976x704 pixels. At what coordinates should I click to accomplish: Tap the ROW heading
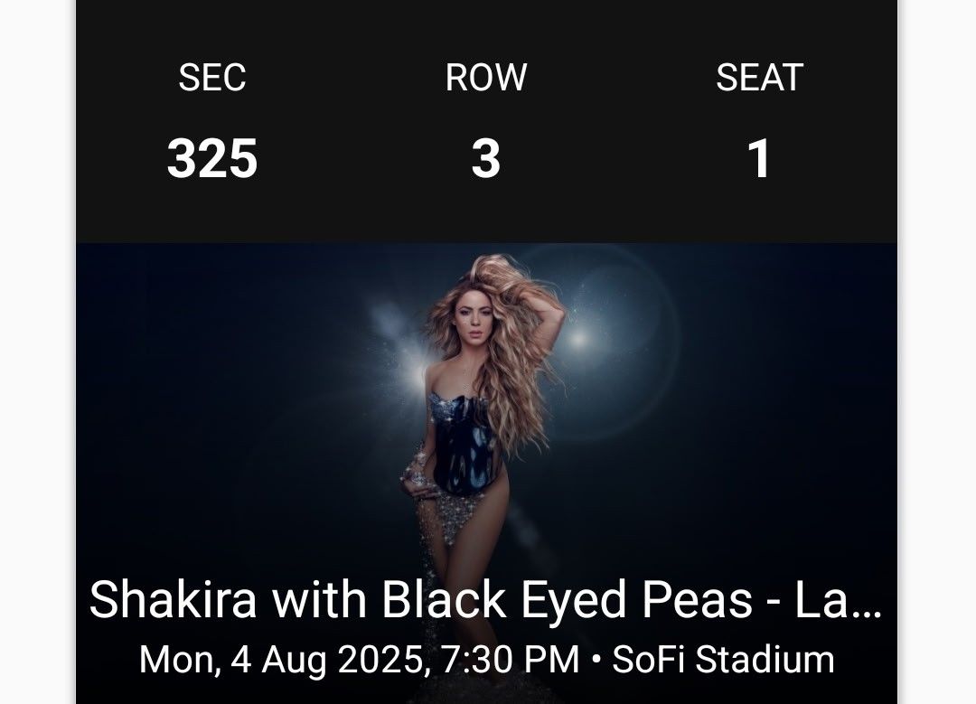pyautogui.click(x=485, y=78)
